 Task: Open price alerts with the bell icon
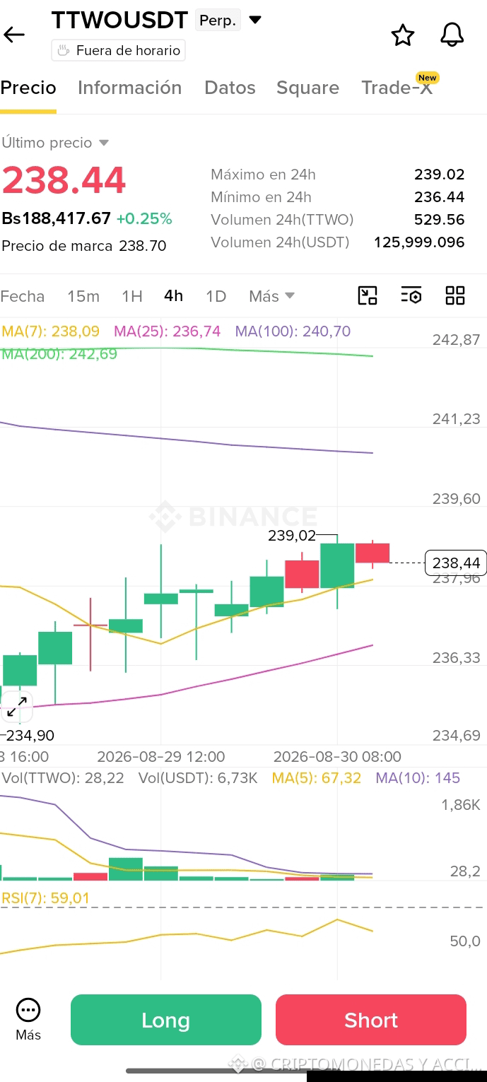tap(452, 35)
